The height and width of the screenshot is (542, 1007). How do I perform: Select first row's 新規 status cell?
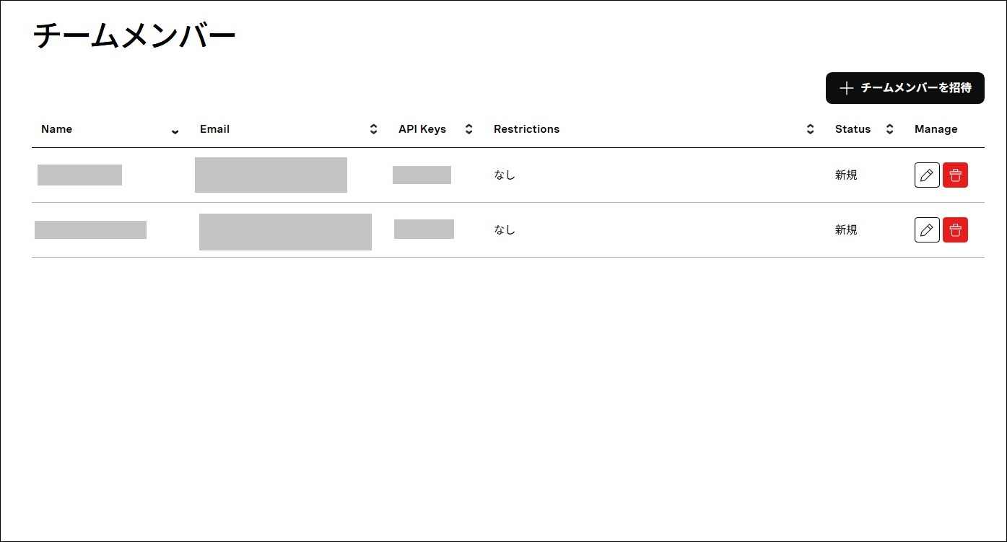point(846,175)
